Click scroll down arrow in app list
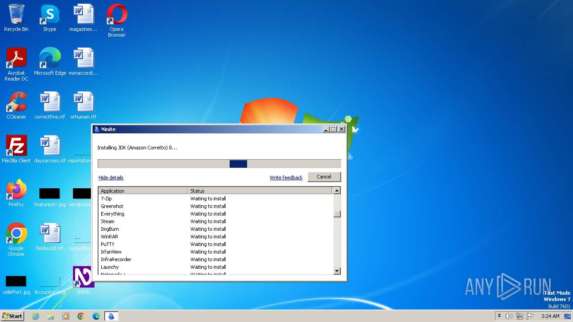The image size is (573, 322). tap(337, 271)
